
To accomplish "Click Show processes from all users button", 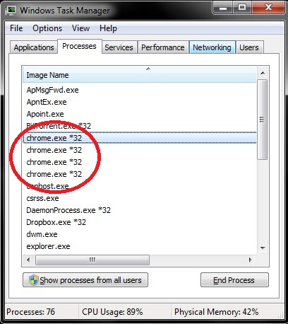I will click(85, 280).
